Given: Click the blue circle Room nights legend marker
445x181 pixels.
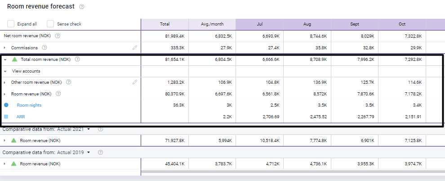Looking at the screenshot, I should click(x=6, y=105).
